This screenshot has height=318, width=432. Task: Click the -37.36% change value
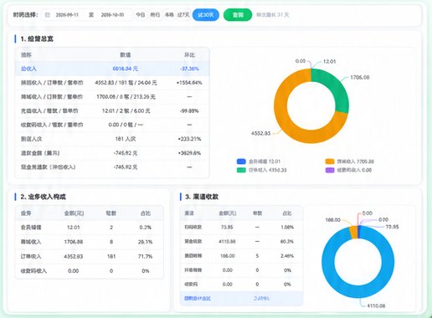coord(189,69)
